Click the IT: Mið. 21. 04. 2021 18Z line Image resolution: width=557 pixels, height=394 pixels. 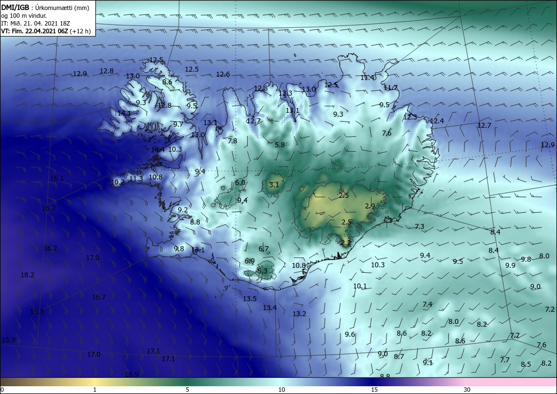coord(36,23)
